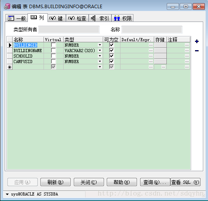The width and height of the screenshot is (208, 201).
Task: Click the Default/Expr. column header
Action: [137, 40]
